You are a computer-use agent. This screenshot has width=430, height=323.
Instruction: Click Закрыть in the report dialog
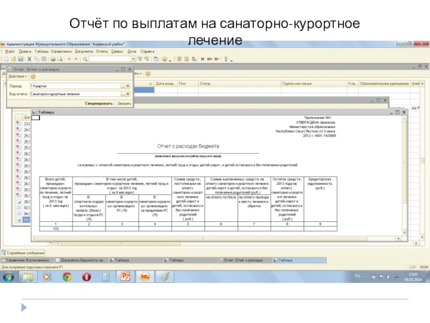[124, 103]
